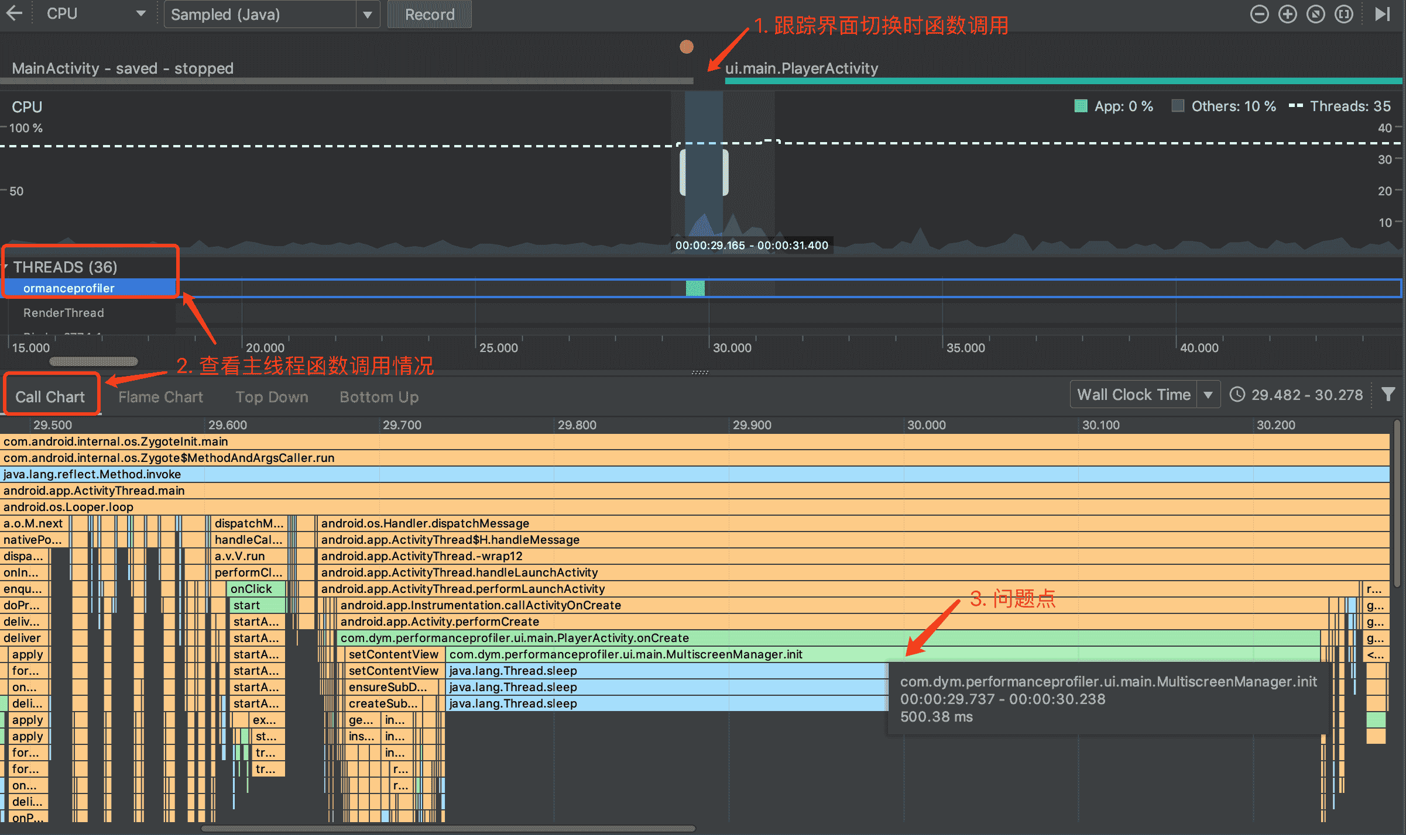Viewport: 1406px width, 835px height.
Task: Select the ormanceprofiler main thread
Action: point(68,288)
